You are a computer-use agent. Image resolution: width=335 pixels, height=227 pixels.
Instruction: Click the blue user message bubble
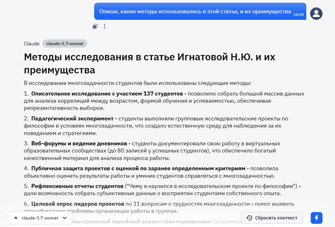click(x=200, y=11)
